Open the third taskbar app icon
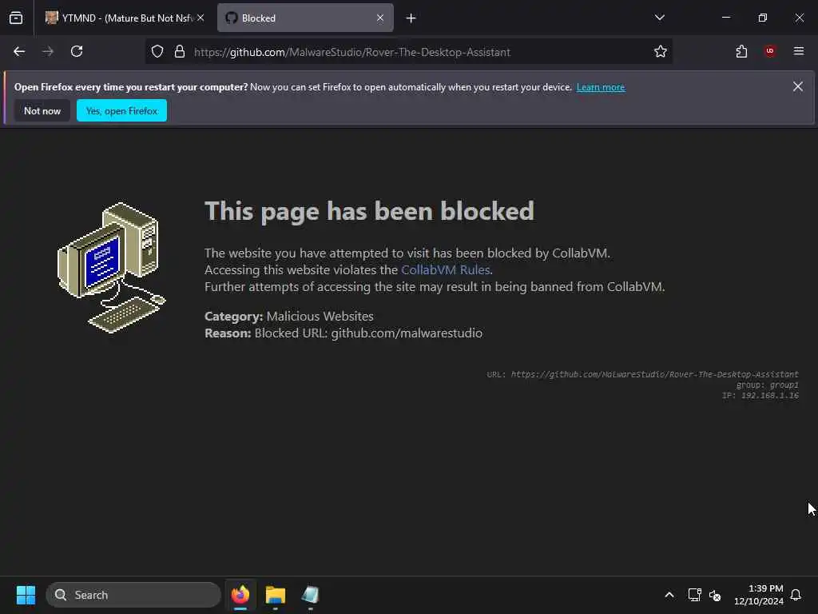 click(x=310, y=595)
